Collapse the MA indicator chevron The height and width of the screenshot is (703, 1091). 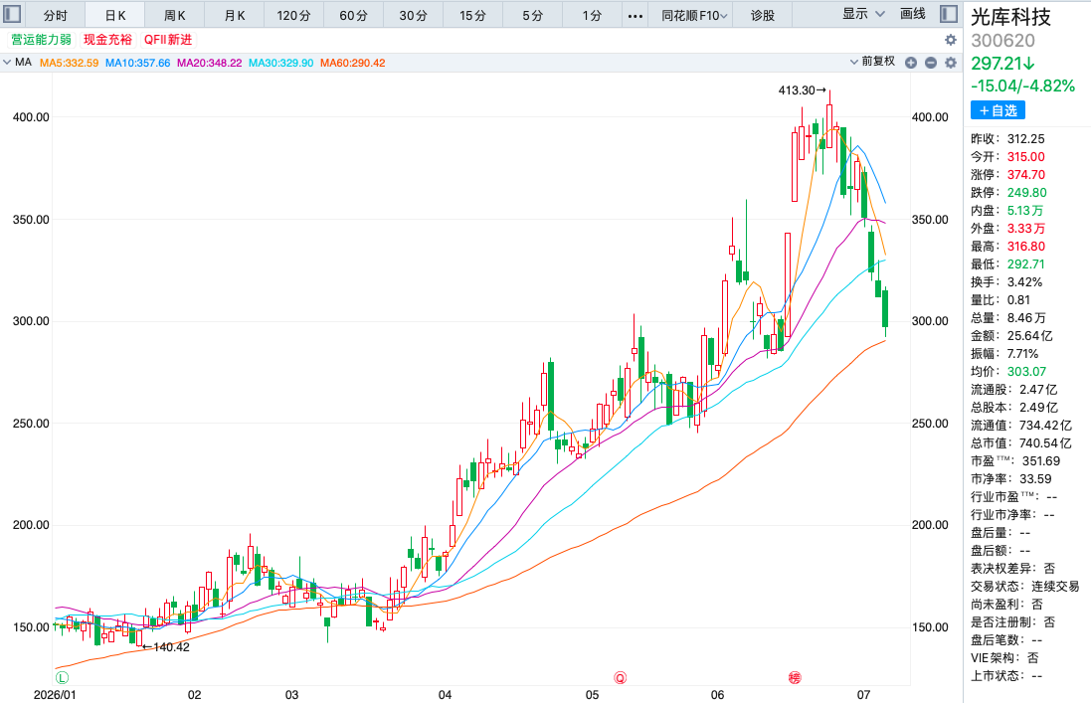point(7,63)
